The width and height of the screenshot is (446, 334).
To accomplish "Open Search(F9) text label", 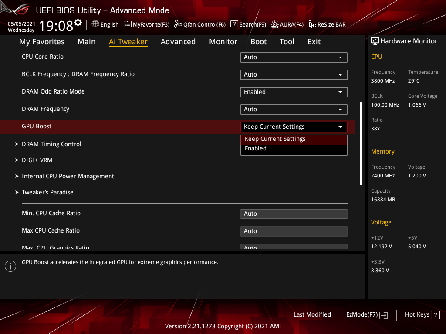I will (253, 25).
